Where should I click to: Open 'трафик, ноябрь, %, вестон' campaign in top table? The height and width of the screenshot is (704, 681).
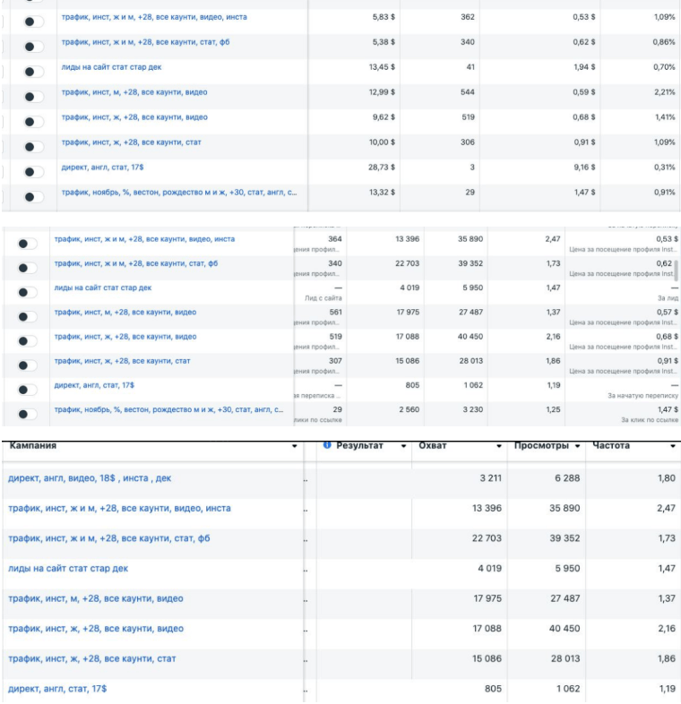point(178,193)
